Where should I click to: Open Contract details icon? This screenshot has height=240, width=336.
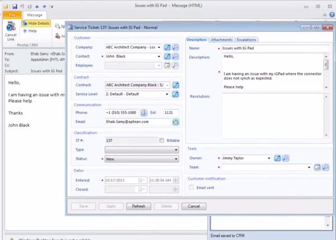175,85
